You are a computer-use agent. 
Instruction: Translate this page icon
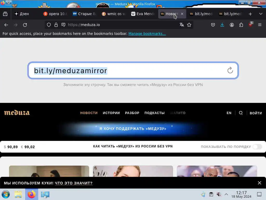click(182, 25)
